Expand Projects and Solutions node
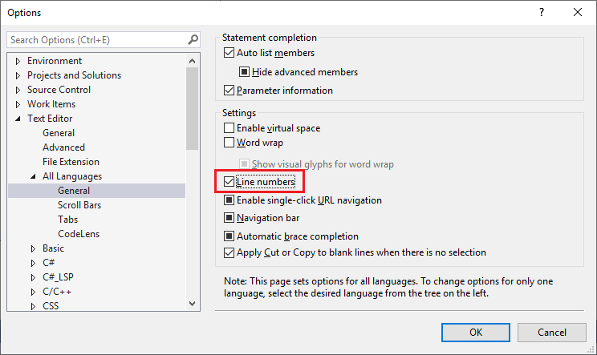The width and height of the screenshot is (597, 355). coord(18,75)
